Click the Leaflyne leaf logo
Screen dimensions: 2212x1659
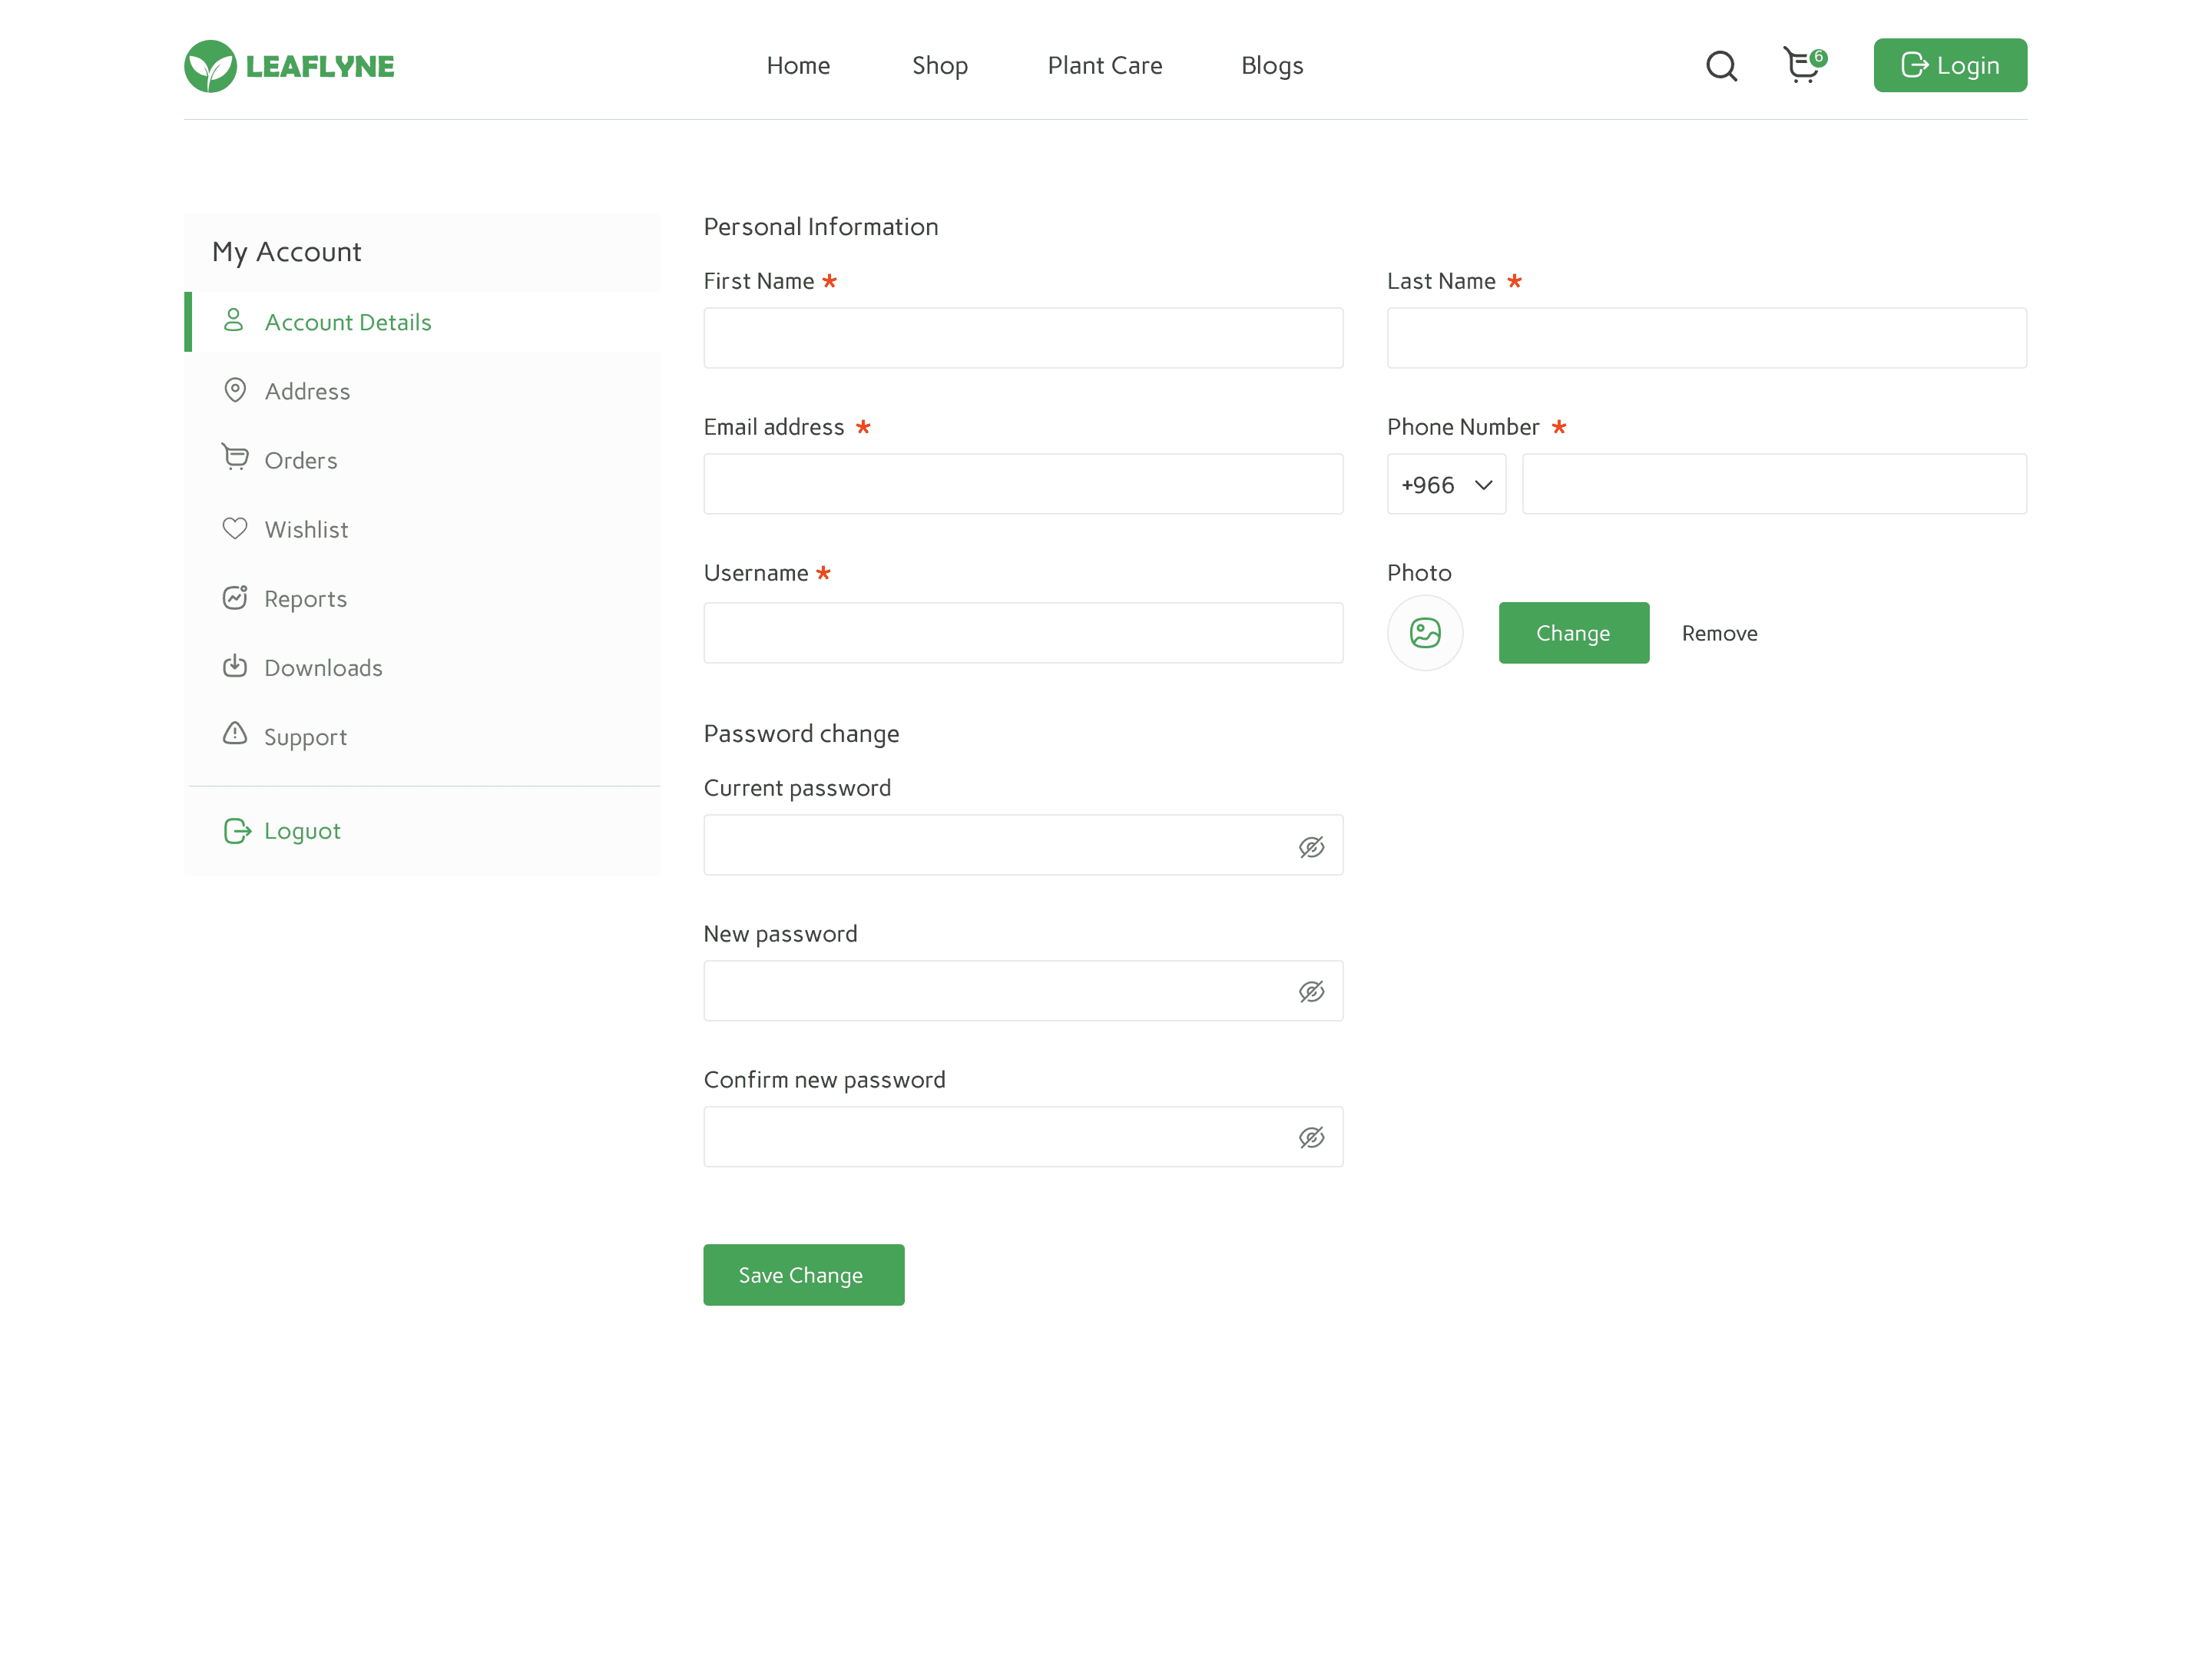[x=210, y=66]
